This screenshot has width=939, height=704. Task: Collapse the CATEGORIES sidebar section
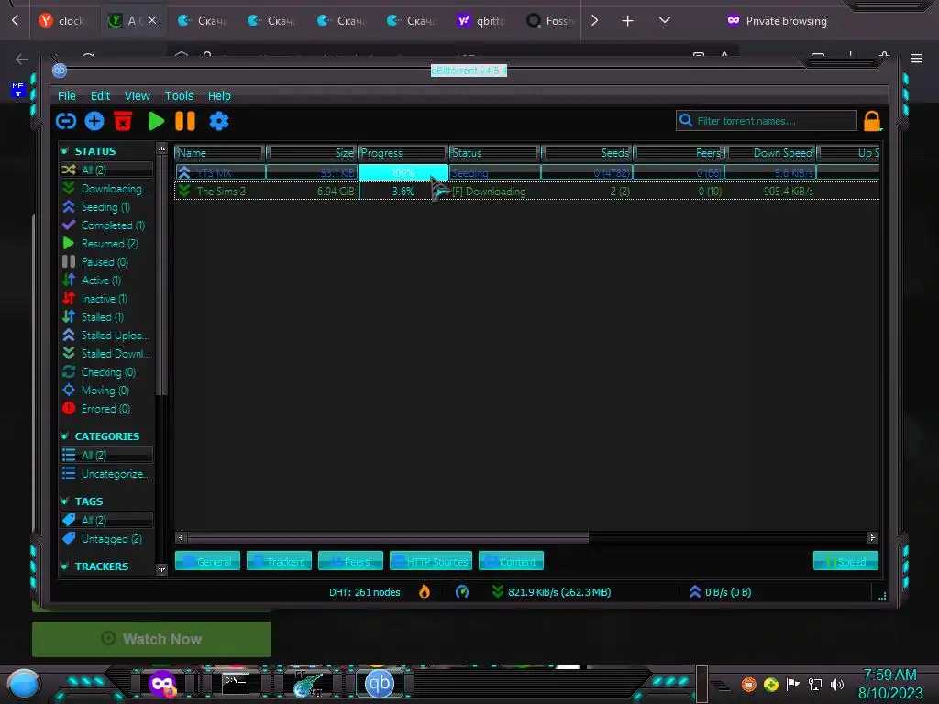tap(65, 436)
